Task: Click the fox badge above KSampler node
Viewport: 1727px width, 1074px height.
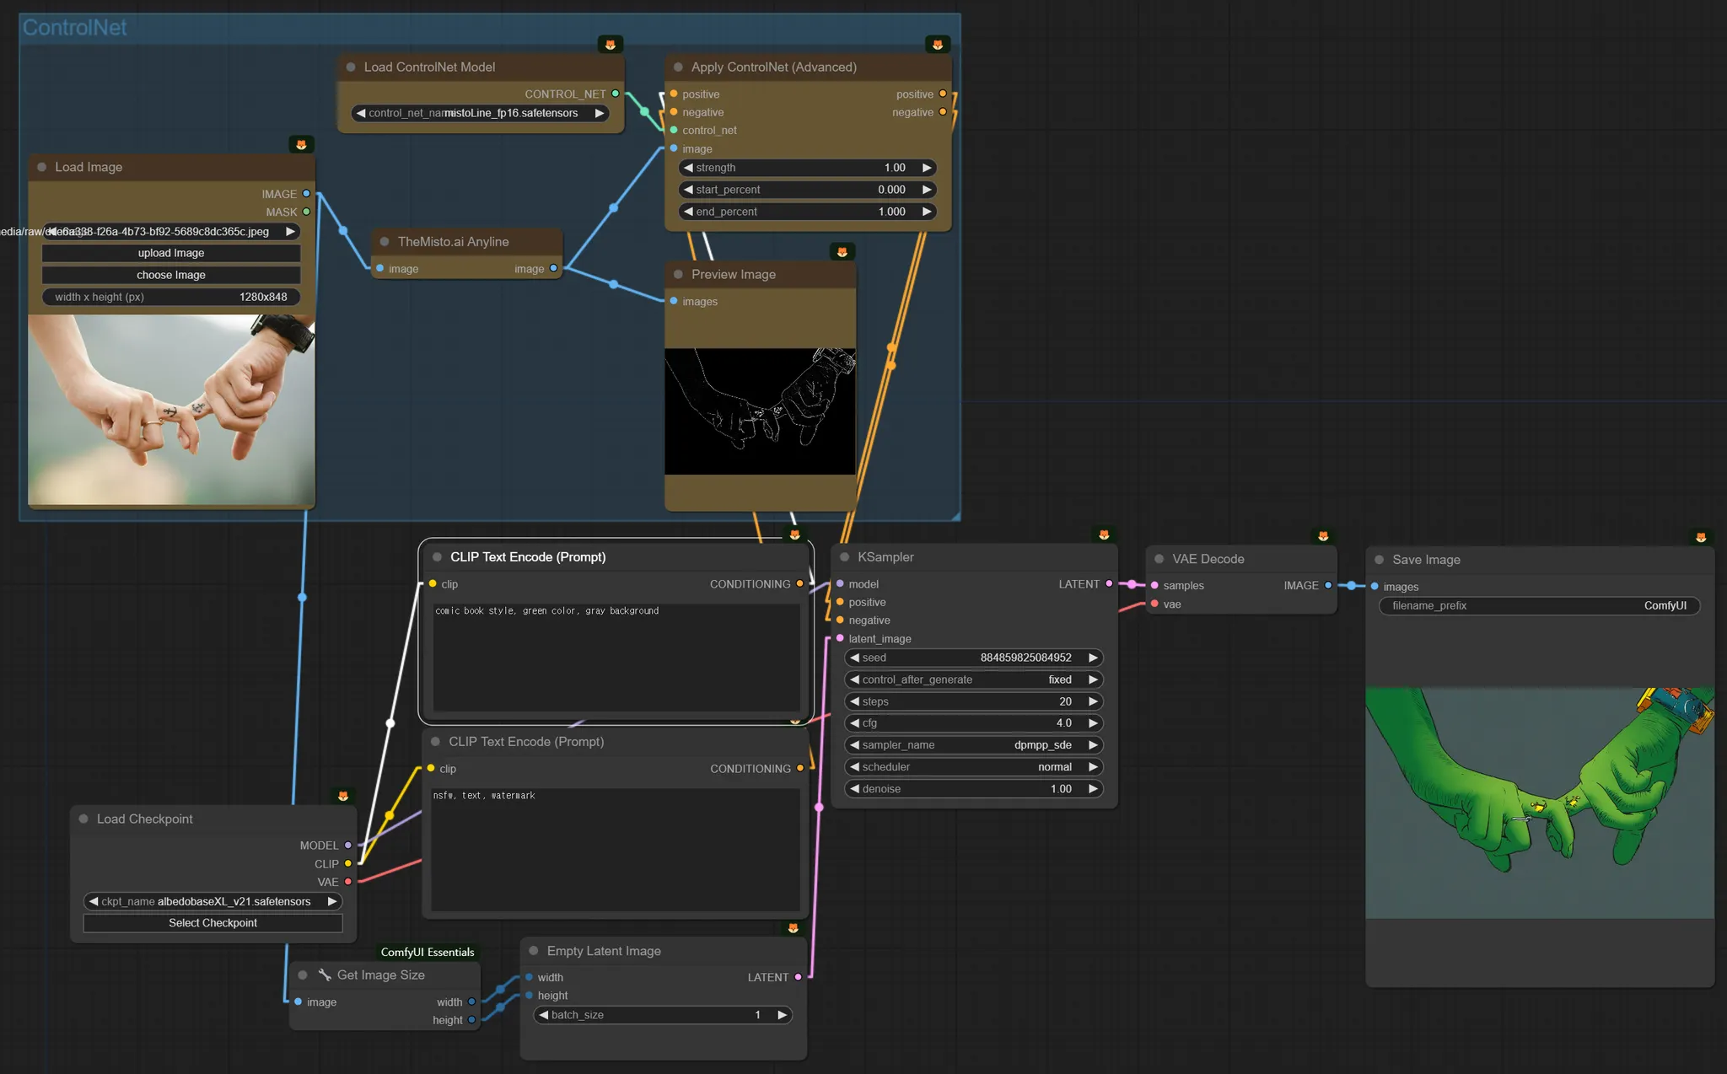Action: tap(1104, 534)
